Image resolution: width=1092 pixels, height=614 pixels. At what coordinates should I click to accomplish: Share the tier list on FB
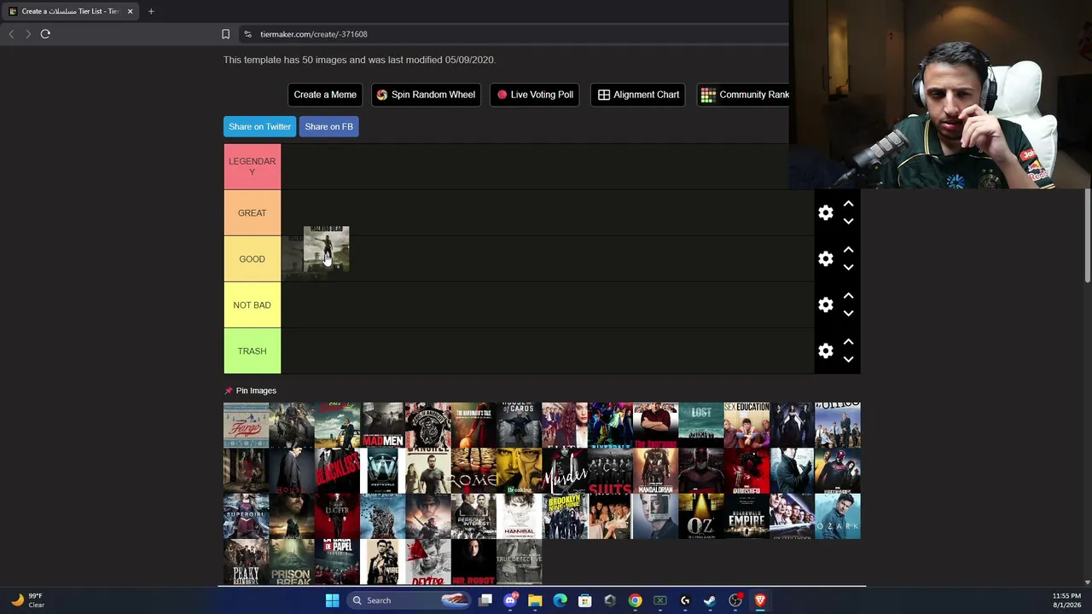[x=328, y=126]
